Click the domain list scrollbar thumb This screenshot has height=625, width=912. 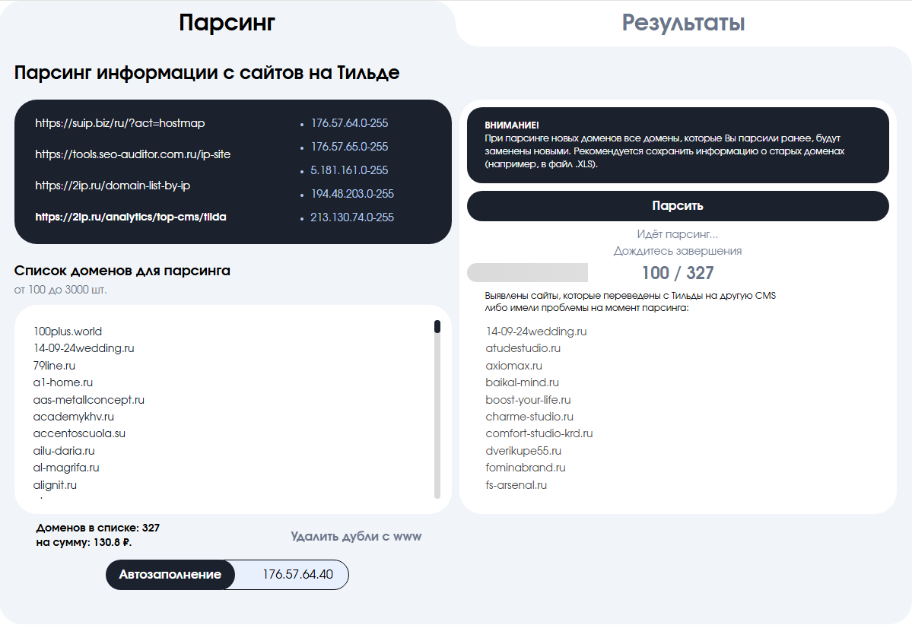pyautogui.click(x=437, y=327)
